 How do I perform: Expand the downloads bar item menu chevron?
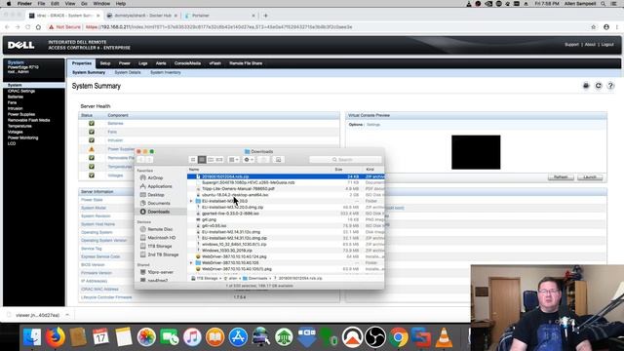point(67,315)
